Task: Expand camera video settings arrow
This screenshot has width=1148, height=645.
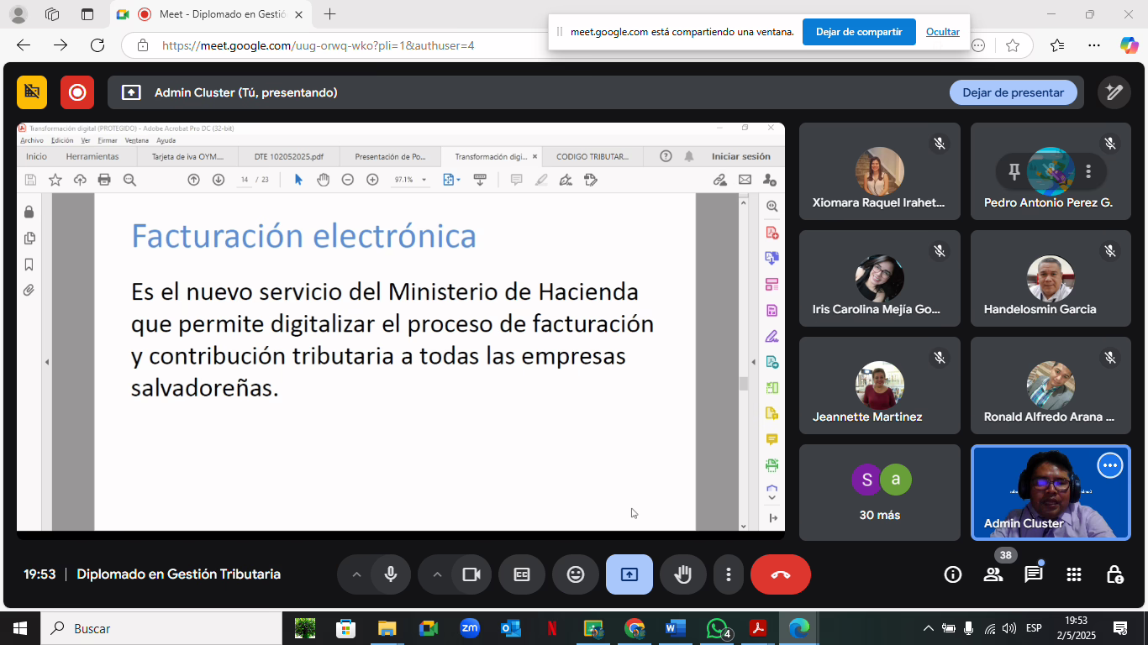Action: (437, 574)
